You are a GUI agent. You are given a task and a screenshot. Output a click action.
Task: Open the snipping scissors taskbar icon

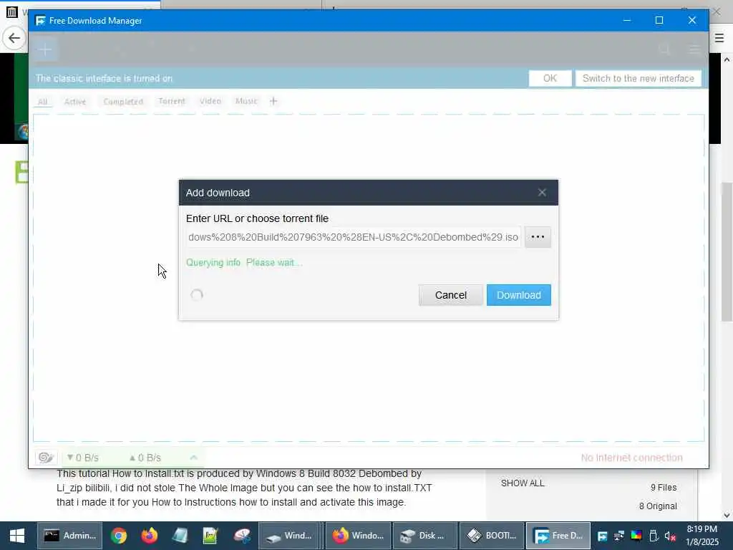[x=242, y=536]
